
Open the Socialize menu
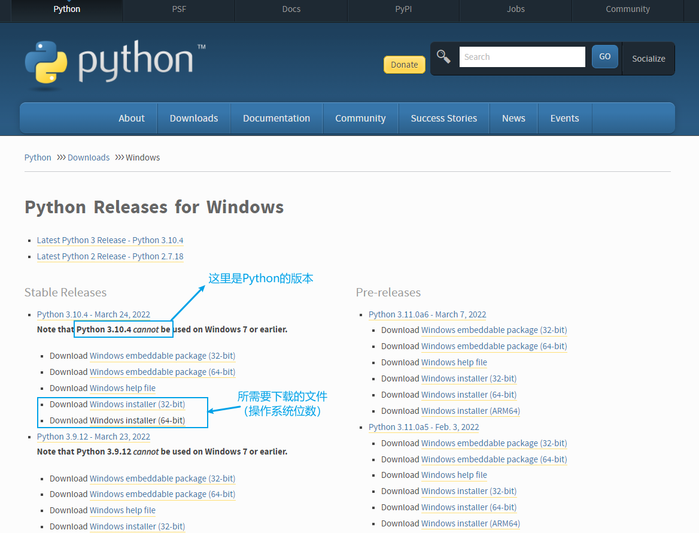(x=648, y=59)
